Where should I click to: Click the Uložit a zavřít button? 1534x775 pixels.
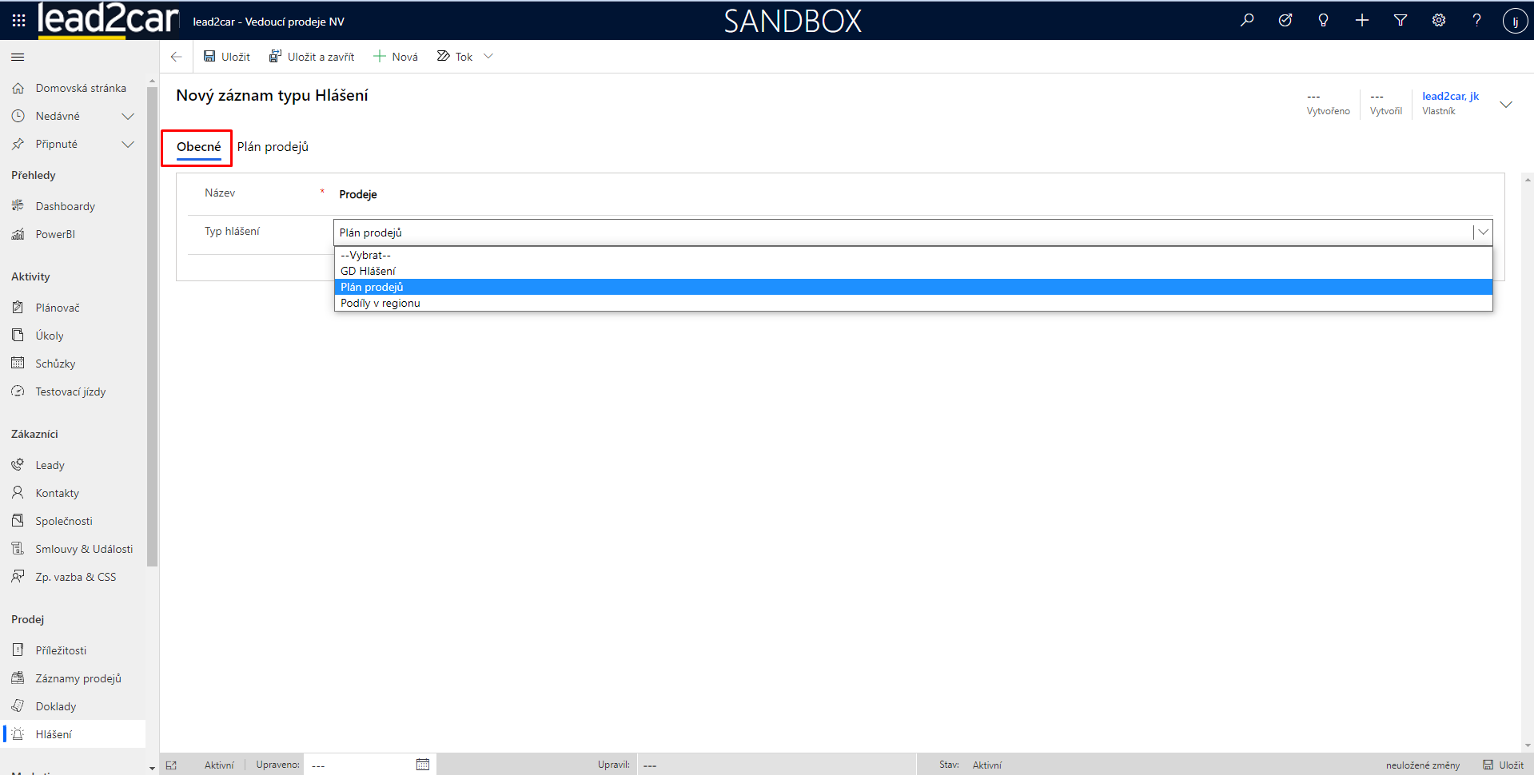[312, 57]
